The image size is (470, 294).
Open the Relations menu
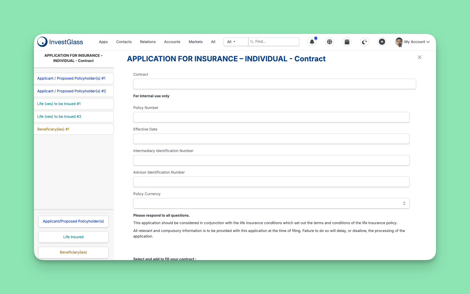click(148, 42)
